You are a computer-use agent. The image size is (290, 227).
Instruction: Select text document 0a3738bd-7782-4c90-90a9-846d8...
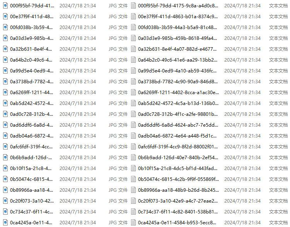pyautogui.click(x=178, y=81)
